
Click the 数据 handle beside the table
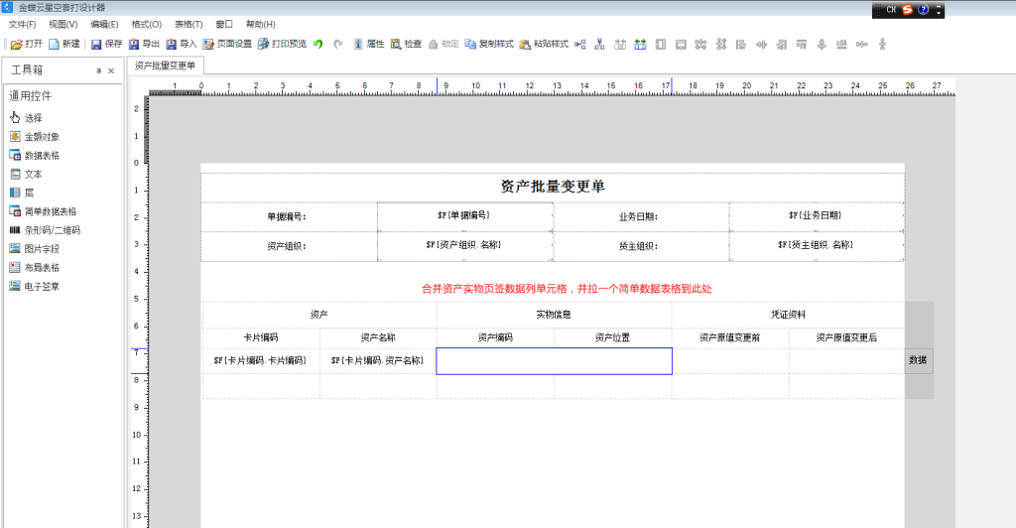coord(918,360)
